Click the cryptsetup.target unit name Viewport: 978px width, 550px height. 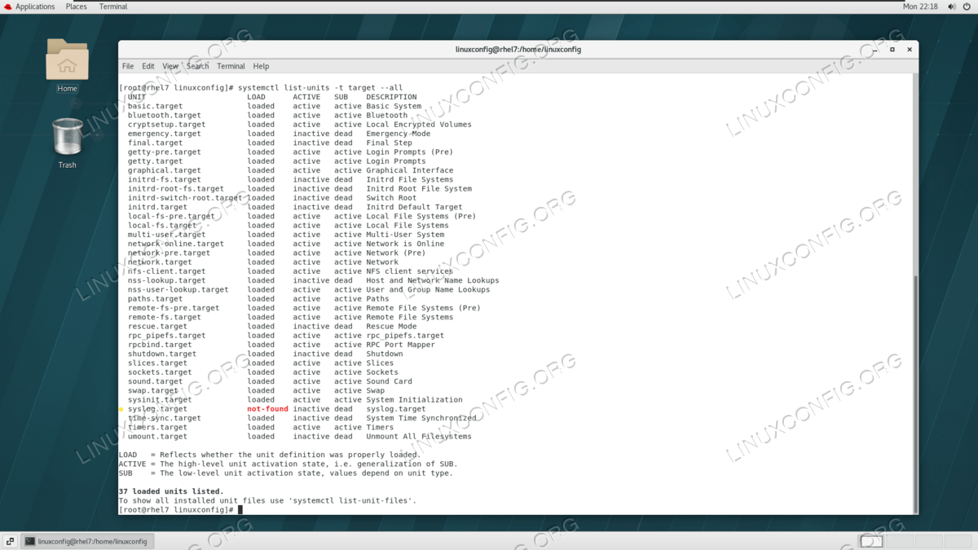point(167,125)
